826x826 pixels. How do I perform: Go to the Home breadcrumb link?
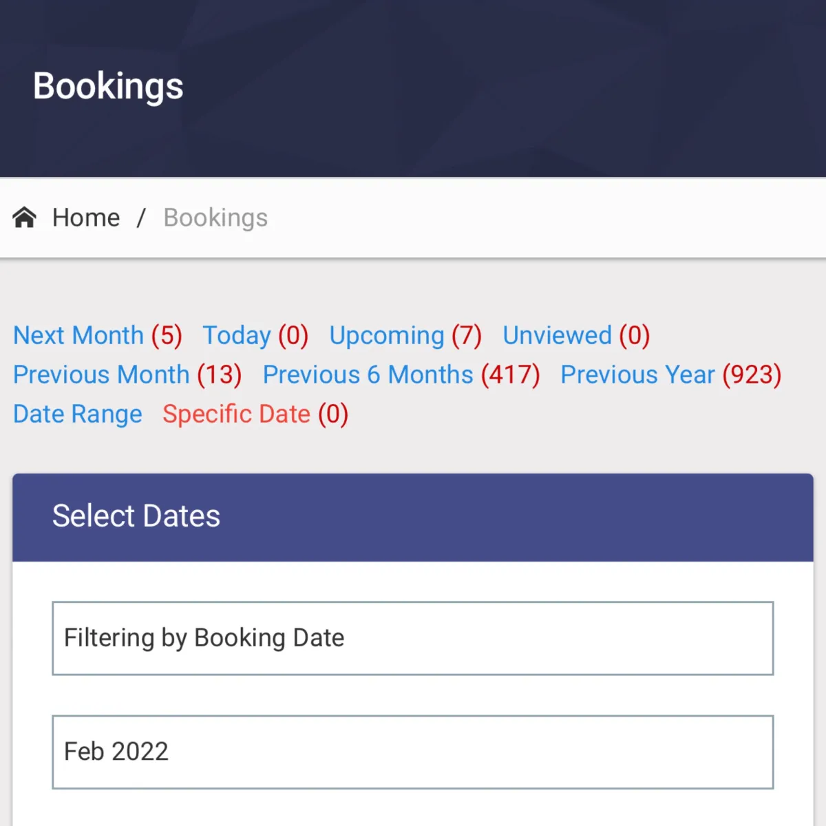point(86,218)
